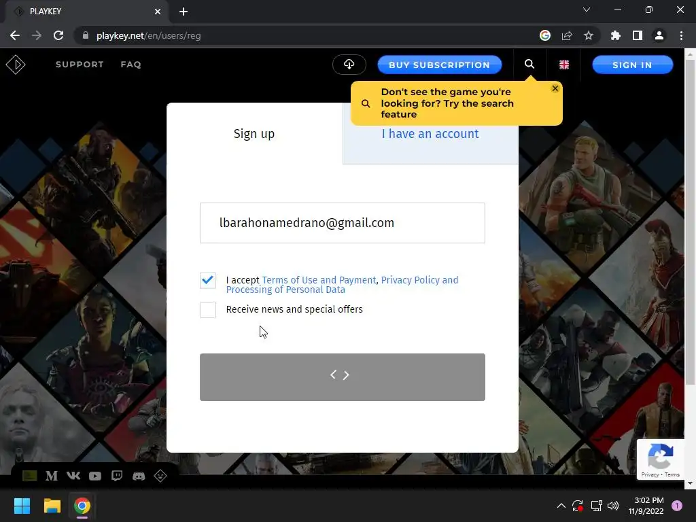Open File Explorer from taskbar
696x522 pixels.
click(52, 506)
